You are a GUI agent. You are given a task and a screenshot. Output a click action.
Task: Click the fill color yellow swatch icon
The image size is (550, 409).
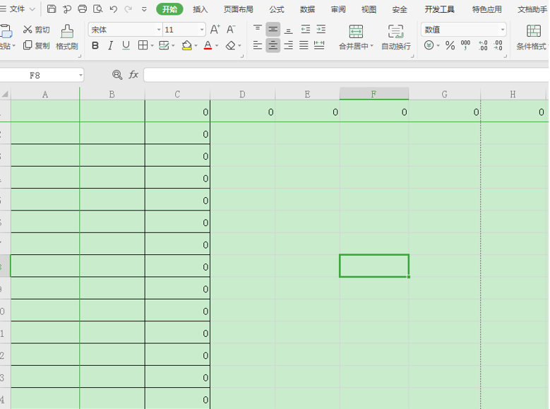[x=186, y=45]
